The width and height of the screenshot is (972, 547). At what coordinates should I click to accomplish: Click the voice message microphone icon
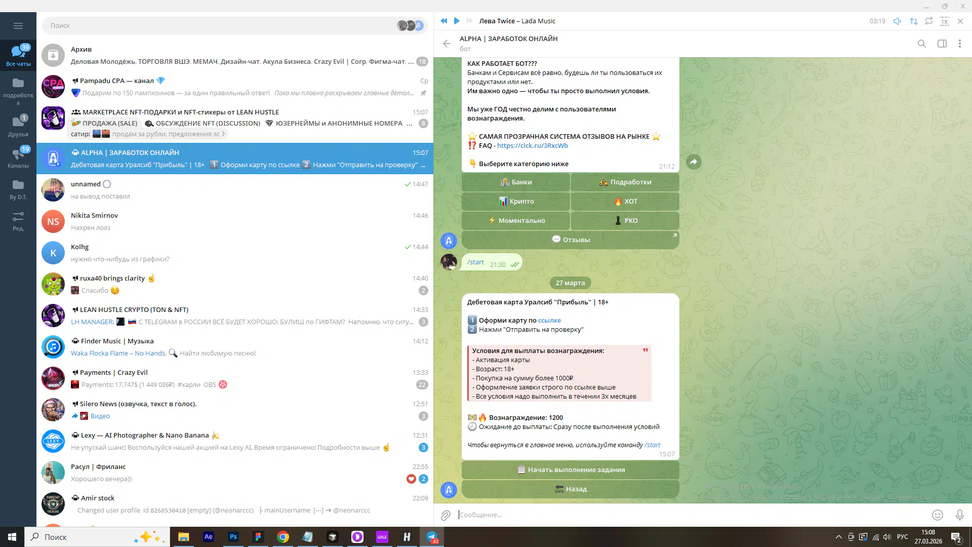pos(959,515)
